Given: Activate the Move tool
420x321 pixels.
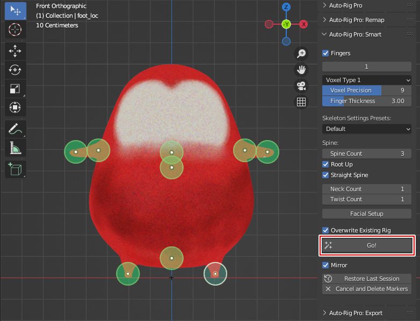Looking at the screenshot, I should (x=15, y=52).
